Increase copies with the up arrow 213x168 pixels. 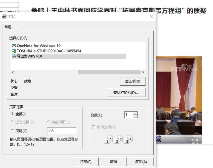coord(135,113)
